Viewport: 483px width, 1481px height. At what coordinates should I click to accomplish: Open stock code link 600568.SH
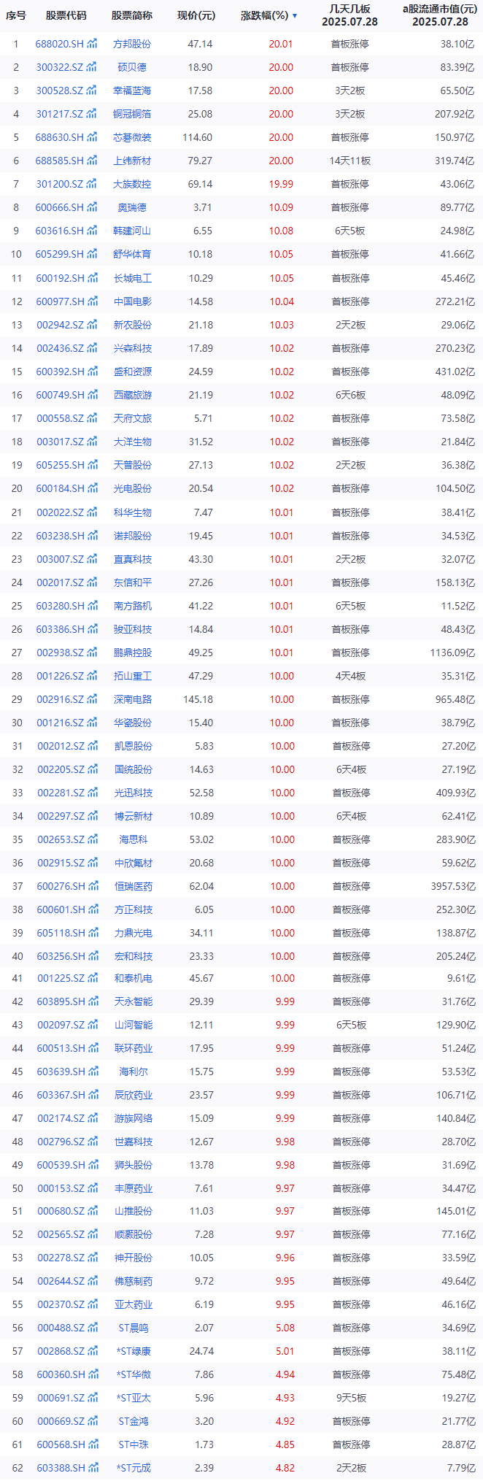pyautogui.click(x=61, y=1445)
